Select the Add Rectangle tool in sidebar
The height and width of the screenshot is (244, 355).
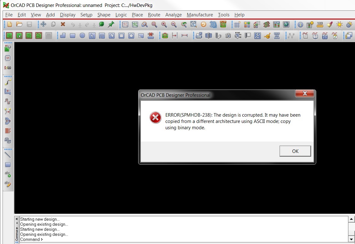point(8,165)
